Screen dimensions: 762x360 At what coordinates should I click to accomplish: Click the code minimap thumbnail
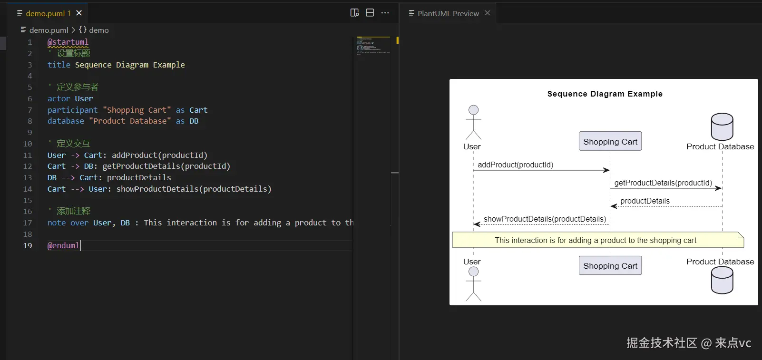tap(373, 46)
